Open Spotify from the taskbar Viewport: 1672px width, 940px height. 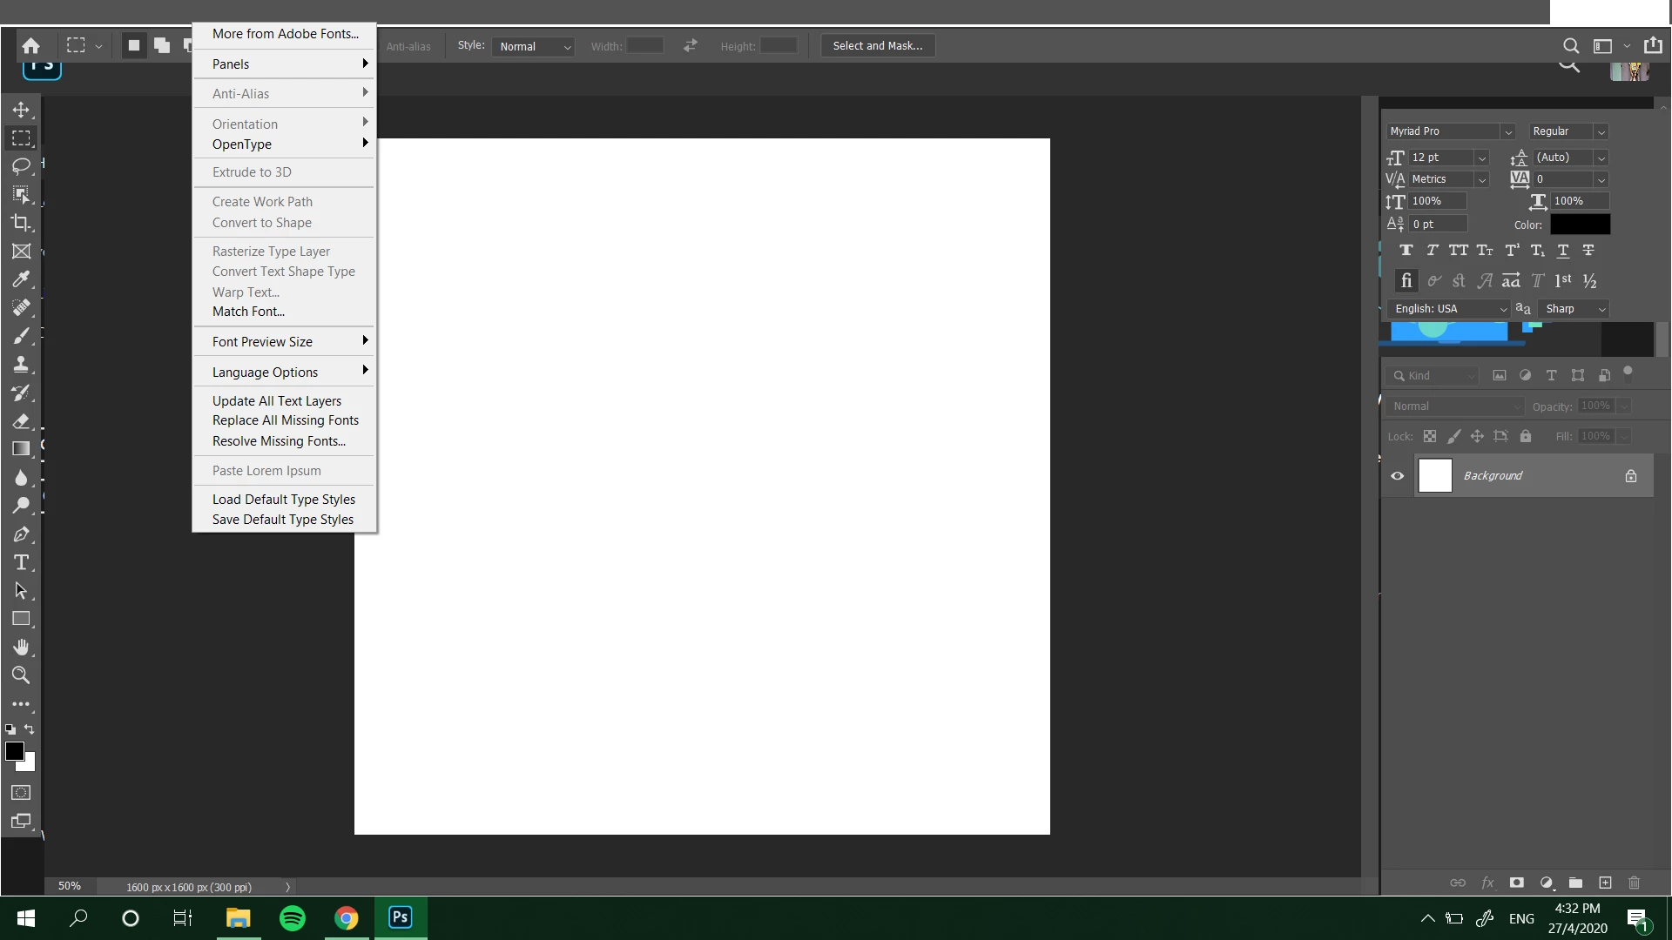coord(293,918)
